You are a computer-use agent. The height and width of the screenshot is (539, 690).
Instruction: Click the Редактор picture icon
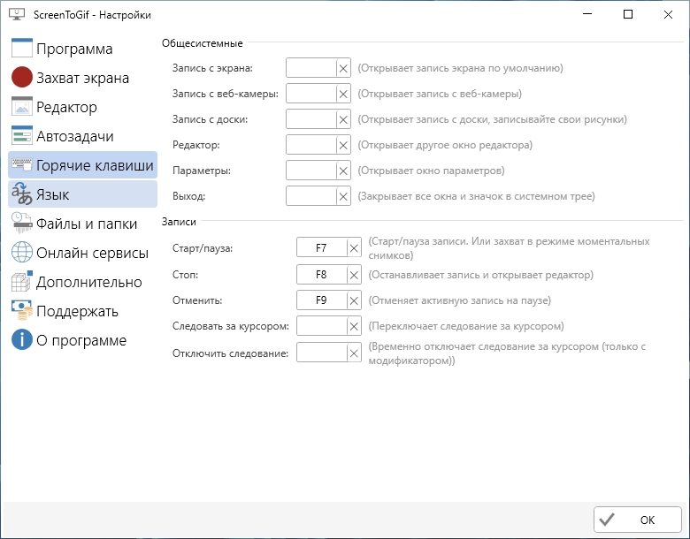(x=21, y=106)
